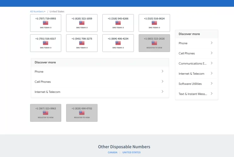Viewport: 234px width, 157px height.
Task: Click the flag icon under +1 (804) 406-4234
Action: (x=118, y=43)
